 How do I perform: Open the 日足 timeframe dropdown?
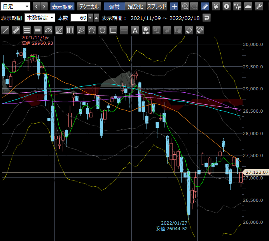click(x=16, y=6)
